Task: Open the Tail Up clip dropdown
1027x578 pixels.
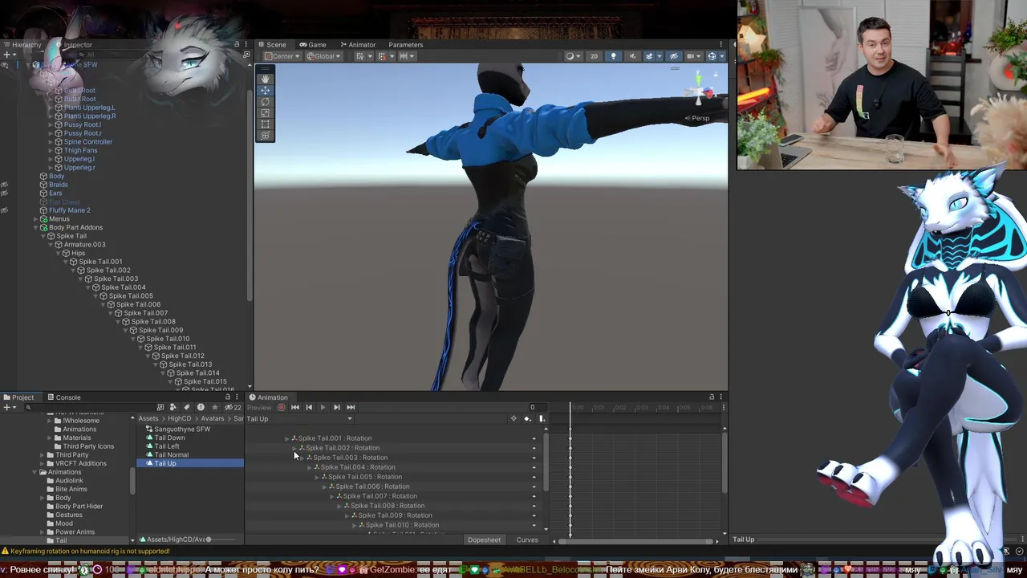Action: [298, 419]
